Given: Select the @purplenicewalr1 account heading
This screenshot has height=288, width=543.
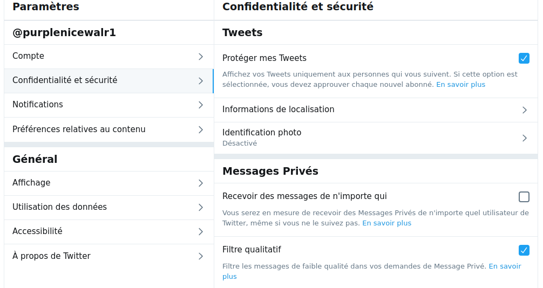Looking at the screenshot, I should point(64,32).
